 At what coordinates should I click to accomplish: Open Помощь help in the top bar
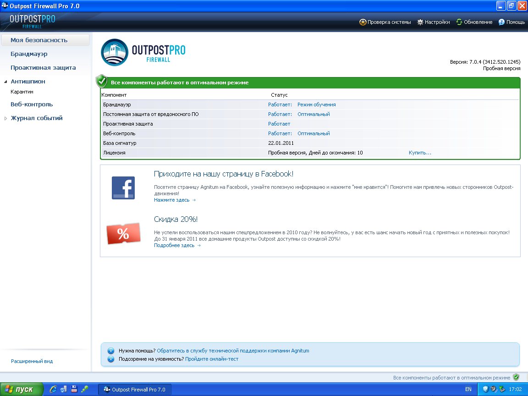(x=511, y=22)
